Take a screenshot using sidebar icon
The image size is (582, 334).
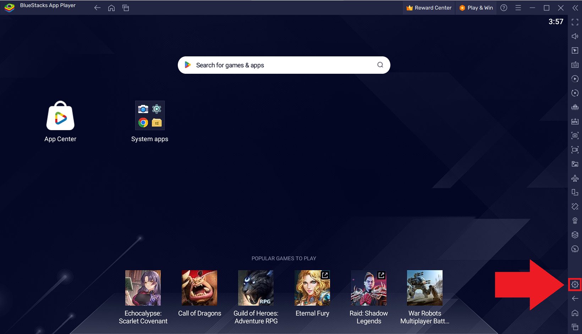pos(575,135)
